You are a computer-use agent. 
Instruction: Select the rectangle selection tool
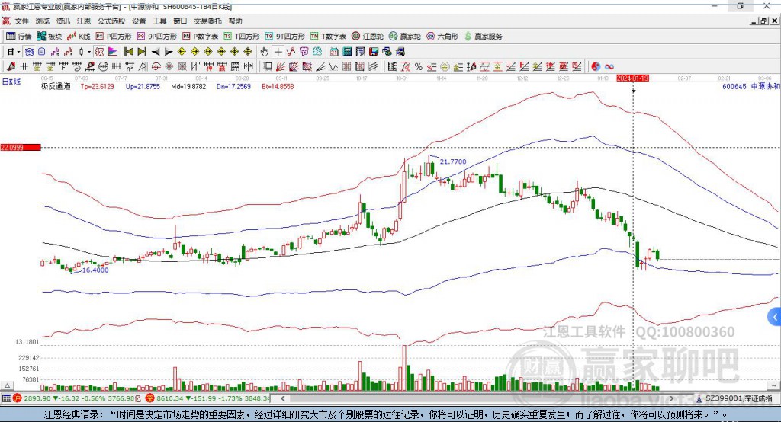point(267,66)
